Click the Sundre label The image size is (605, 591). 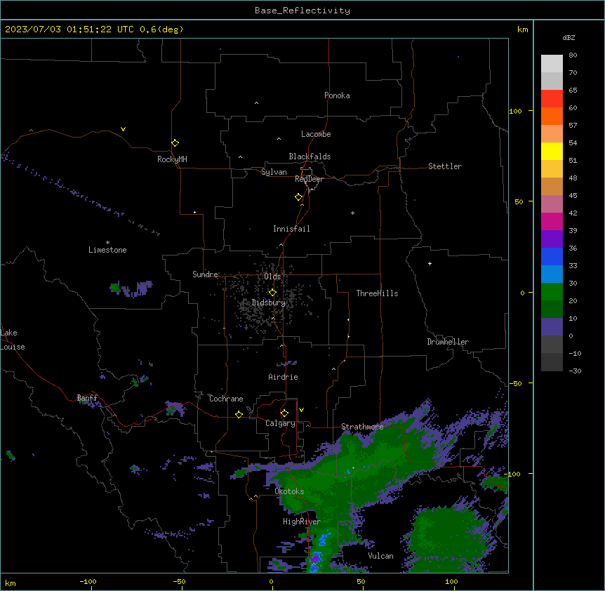point(205,274)
